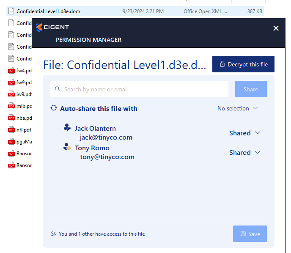Click the iw9.pdf file icon

(x=11, y=94)
